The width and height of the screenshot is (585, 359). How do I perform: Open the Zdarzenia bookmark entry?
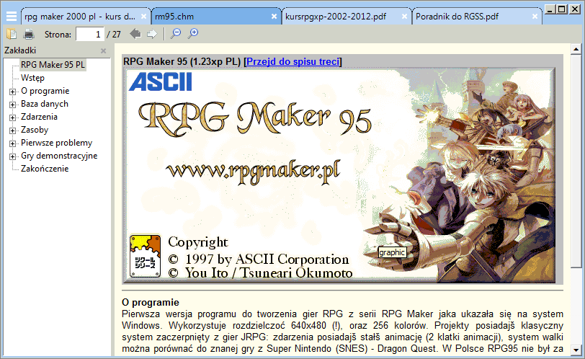pyautogui.click(x=39, y=117)
